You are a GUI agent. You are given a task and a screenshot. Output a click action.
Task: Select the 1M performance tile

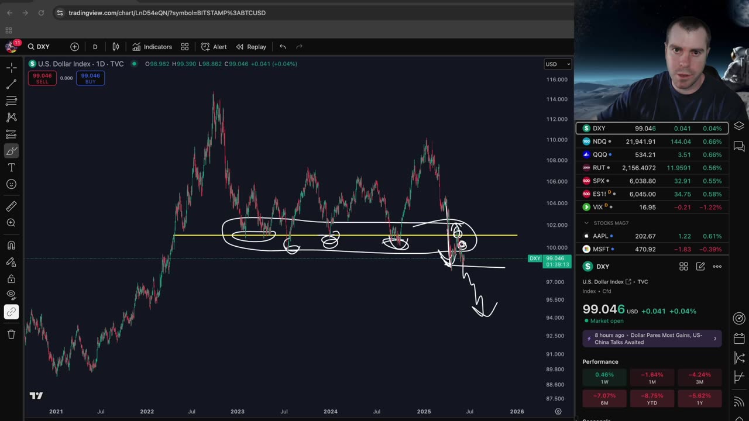[x=652, y=378]
